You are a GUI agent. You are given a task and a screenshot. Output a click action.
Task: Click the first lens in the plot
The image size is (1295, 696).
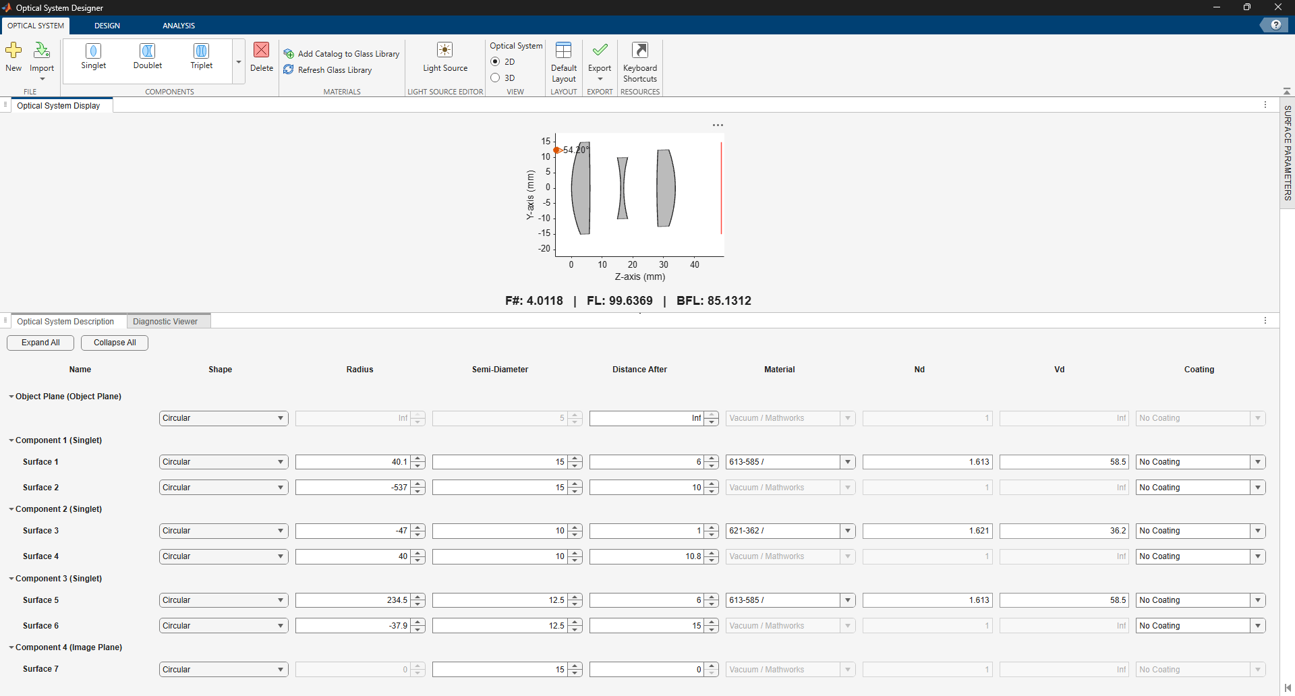(580, 188)
